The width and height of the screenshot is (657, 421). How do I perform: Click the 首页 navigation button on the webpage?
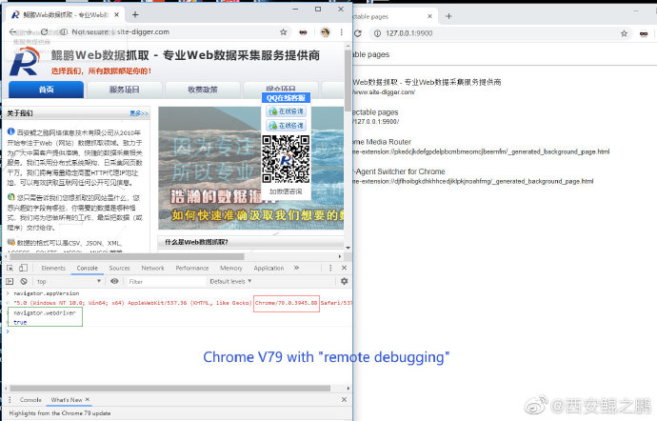(x=46, y=90)
